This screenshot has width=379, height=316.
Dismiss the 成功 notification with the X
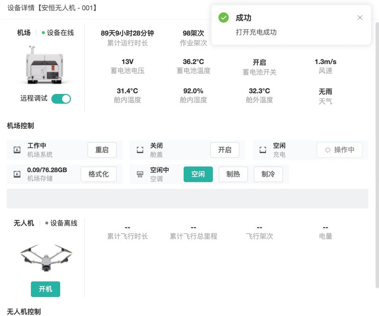pos(360,18)
